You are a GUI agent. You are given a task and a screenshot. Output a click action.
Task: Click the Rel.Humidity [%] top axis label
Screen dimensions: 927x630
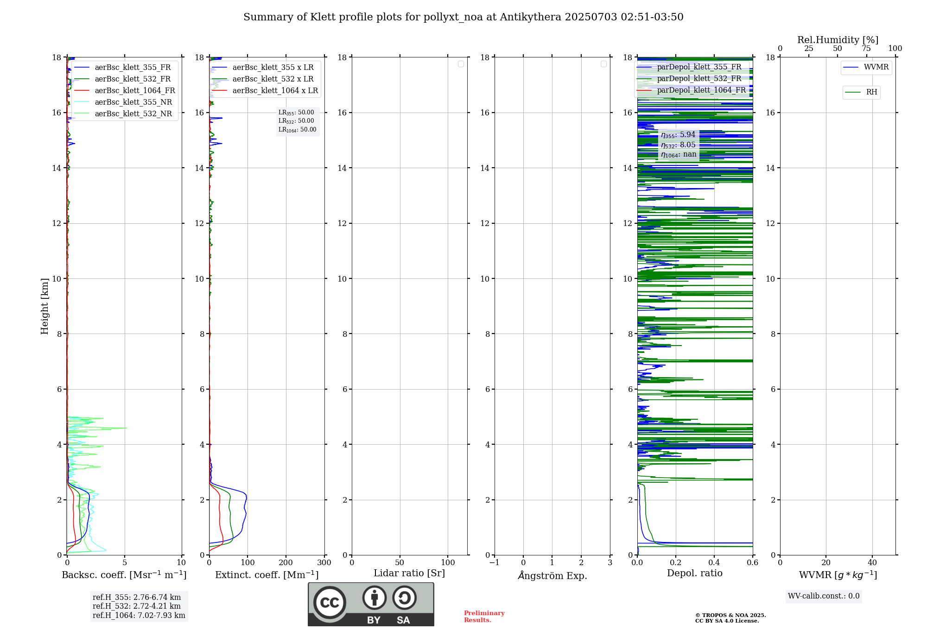tap(838, 40)
